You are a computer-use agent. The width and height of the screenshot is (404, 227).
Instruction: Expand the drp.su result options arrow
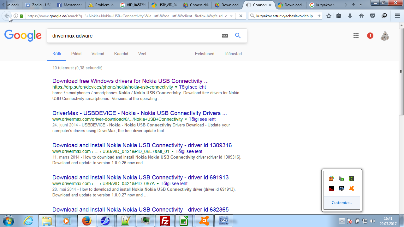point(176,87)
